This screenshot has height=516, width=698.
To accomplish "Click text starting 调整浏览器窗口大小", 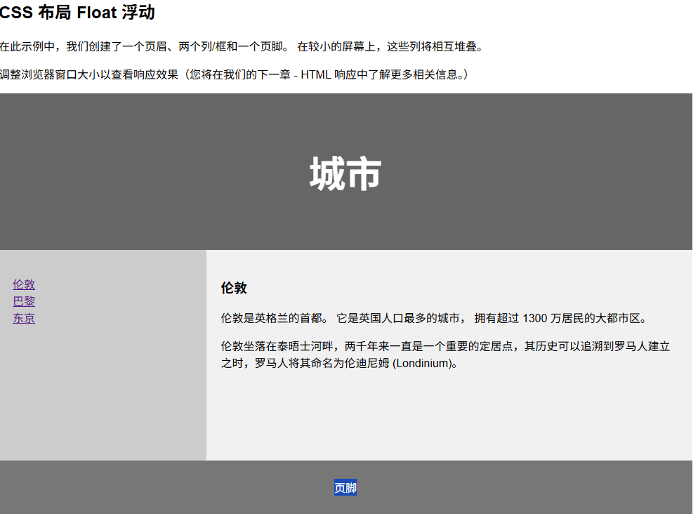I will tap(234, 74).
